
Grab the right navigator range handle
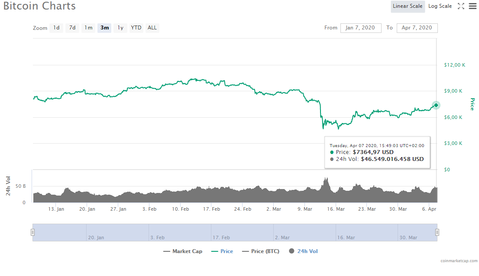click(437, 232)
